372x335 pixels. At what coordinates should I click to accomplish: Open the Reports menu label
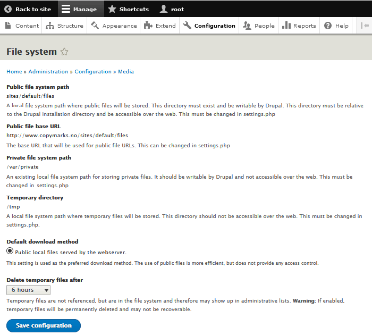coord(305,26)
